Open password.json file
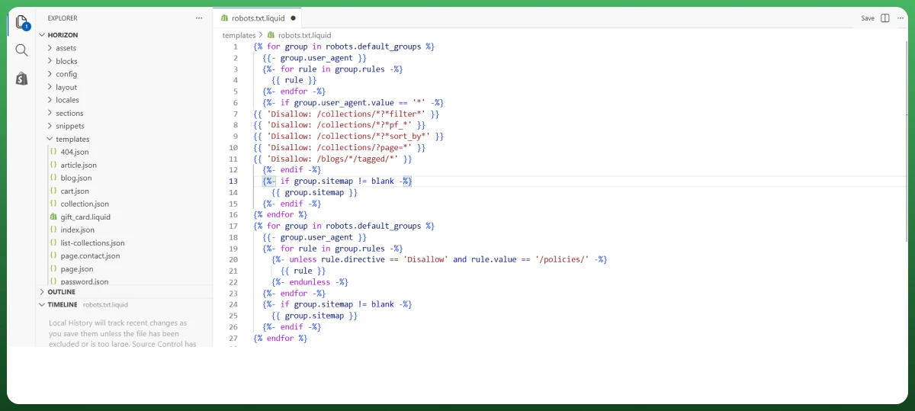The height and width of the screenshot is (411, 915). click(x=84, y=281)
